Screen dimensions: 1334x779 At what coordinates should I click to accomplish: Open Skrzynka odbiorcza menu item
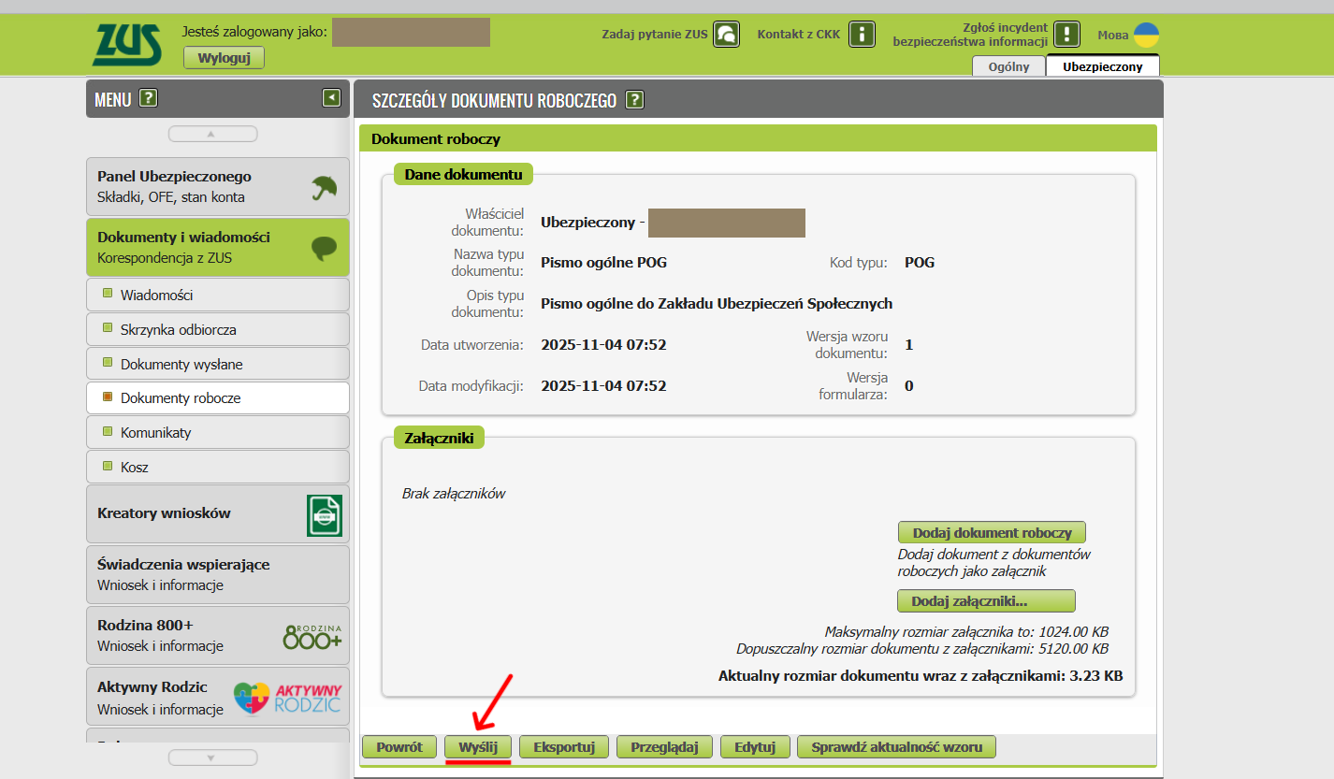point(178,329)
